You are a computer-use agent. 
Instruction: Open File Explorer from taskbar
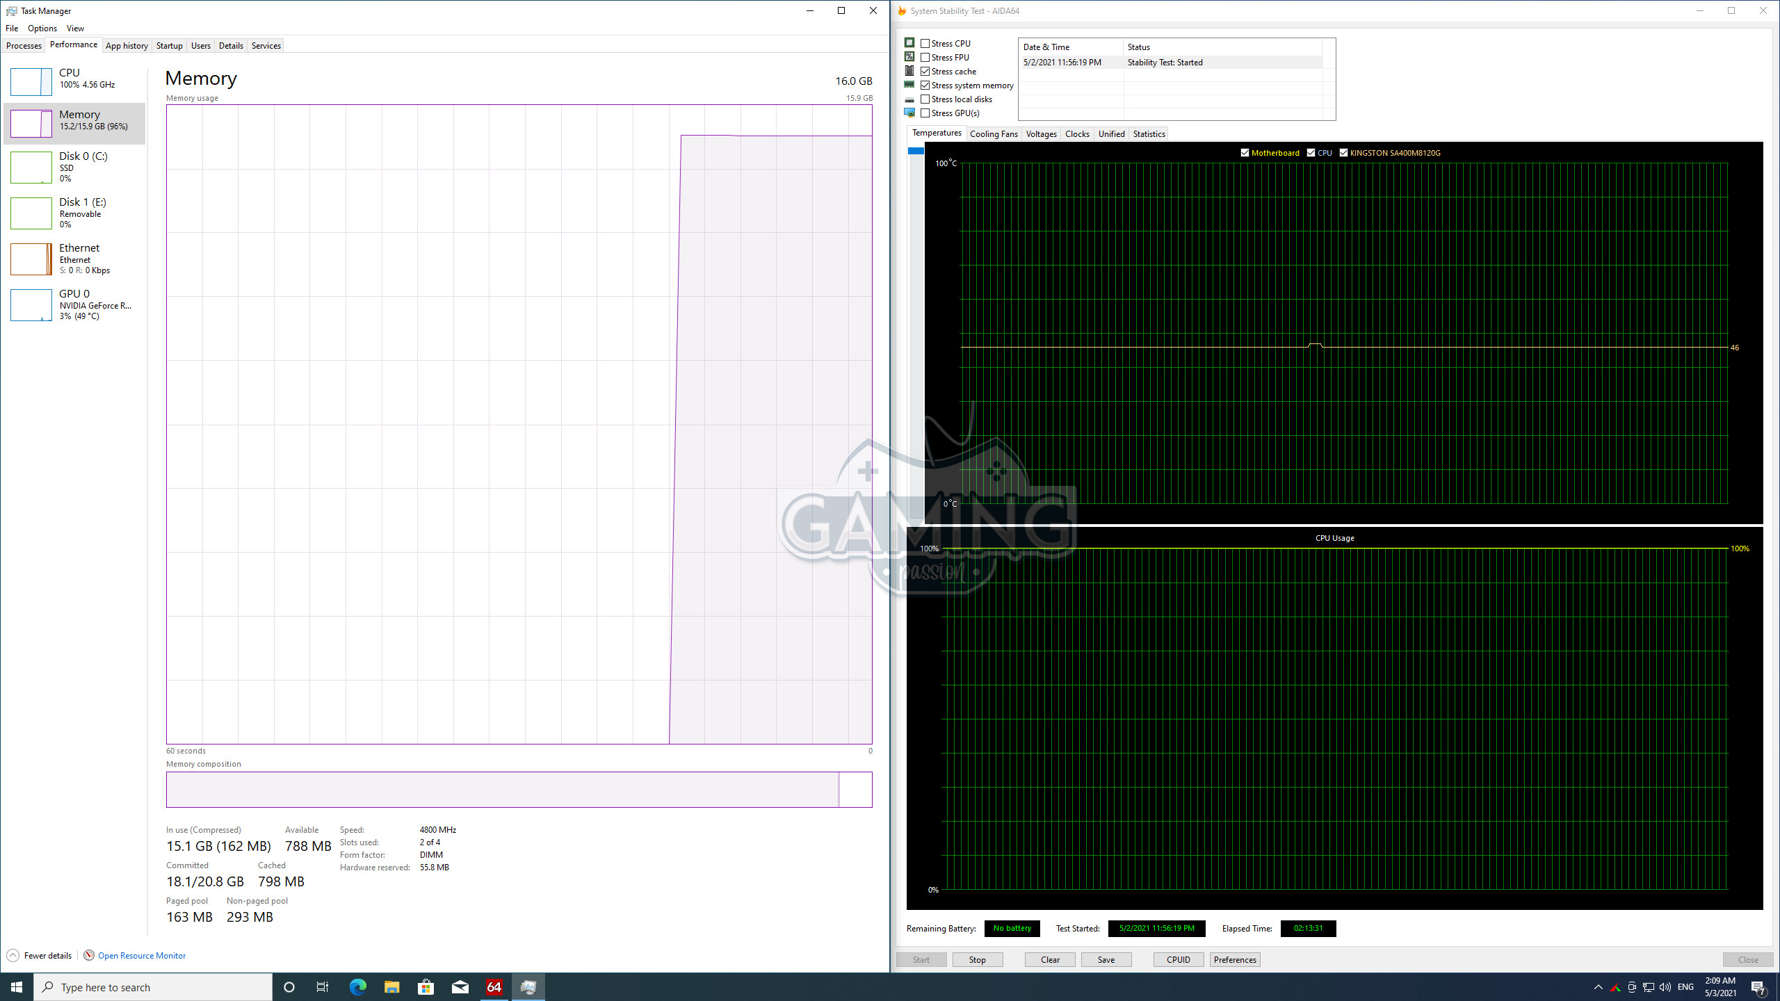point(391,987)
